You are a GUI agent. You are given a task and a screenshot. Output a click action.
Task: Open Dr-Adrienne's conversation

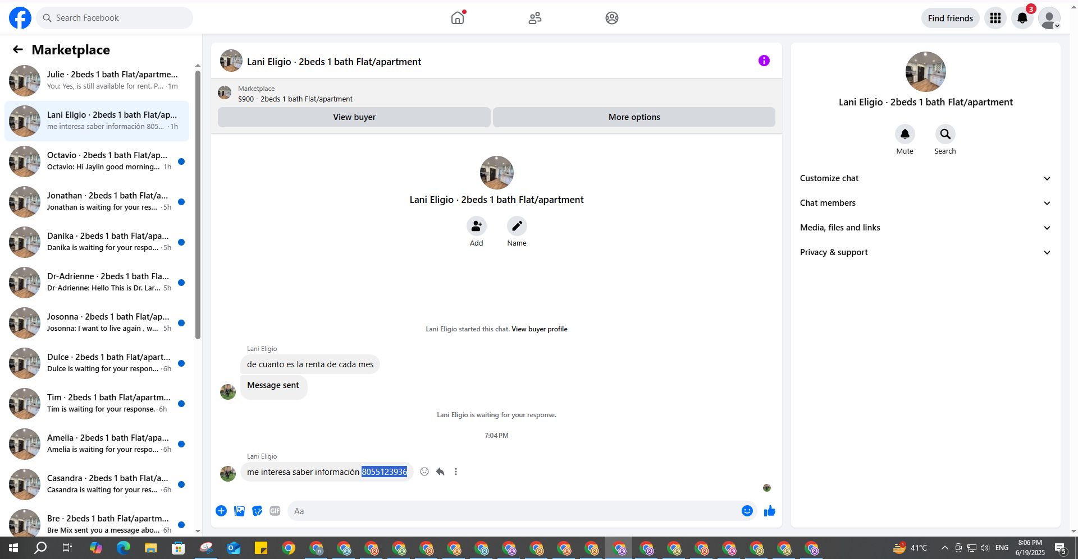click(x=97, y=283)
